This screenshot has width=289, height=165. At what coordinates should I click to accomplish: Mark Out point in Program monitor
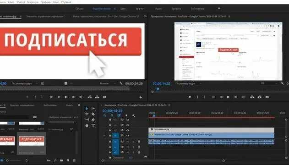pyautogui.click(x=204, y=97)
